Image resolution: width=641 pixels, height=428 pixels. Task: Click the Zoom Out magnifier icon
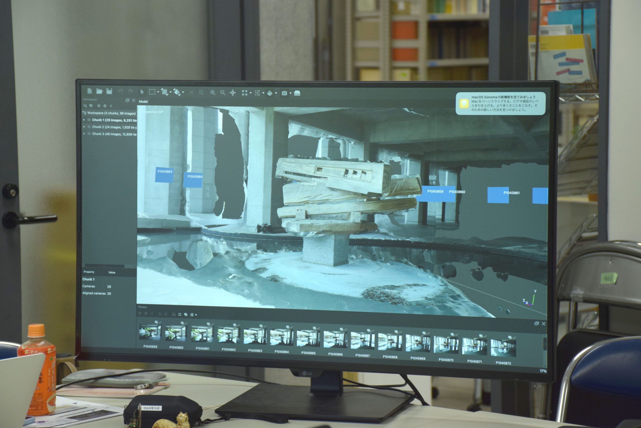(223, 93)
